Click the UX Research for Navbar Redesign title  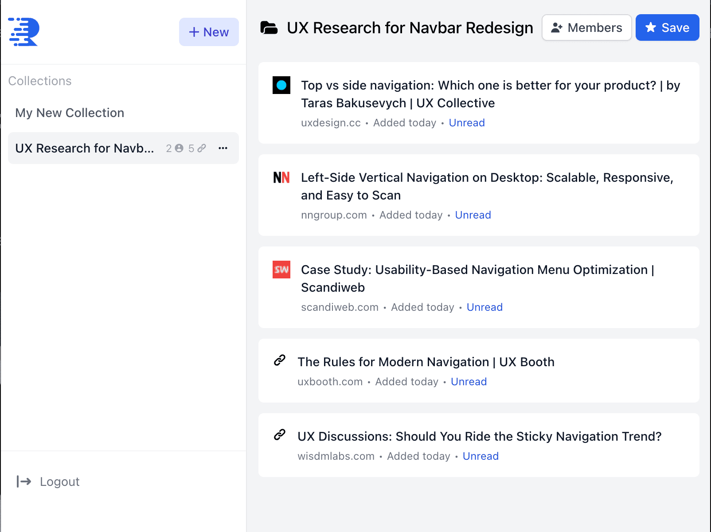click(x=410, y=27)
